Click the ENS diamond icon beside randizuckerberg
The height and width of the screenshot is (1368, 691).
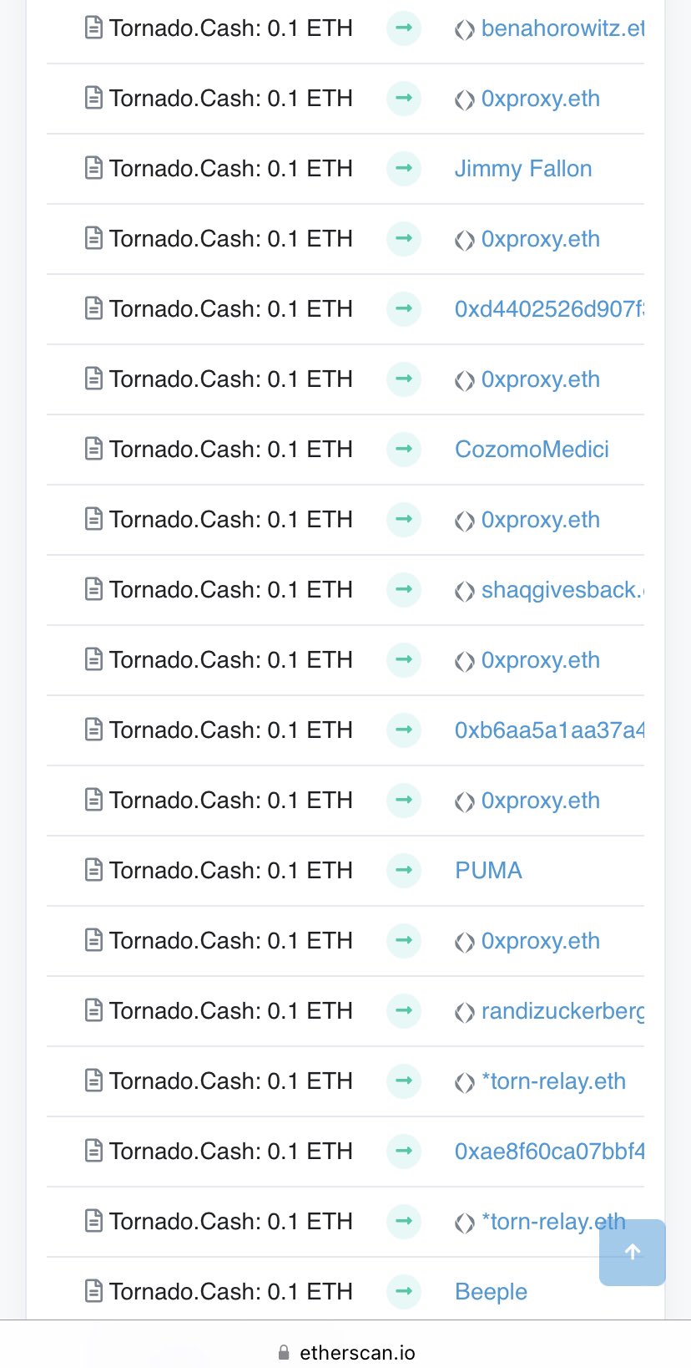tap(464, 1011)
